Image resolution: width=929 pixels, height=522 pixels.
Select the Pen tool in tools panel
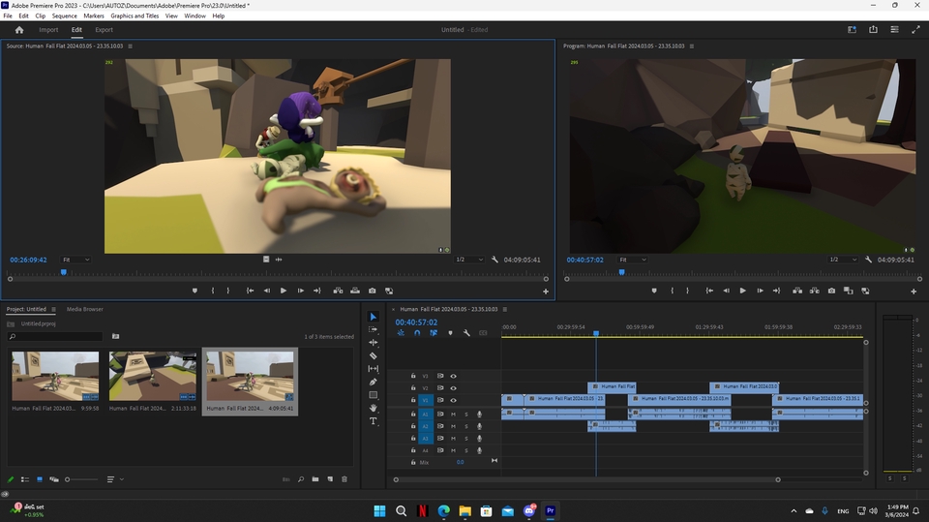(374, 382)
